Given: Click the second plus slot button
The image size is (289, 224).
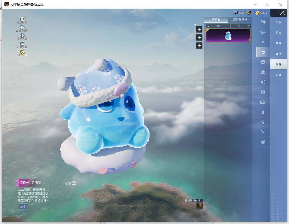Looking at the screenshot, I should (x=199, y=37).
